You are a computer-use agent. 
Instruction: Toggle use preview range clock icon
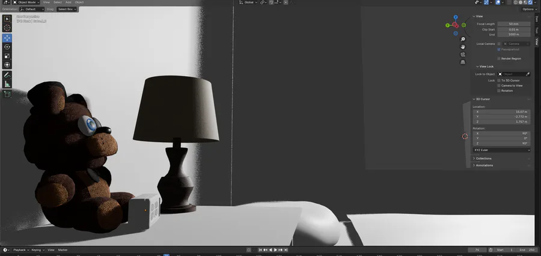(491, 250)
